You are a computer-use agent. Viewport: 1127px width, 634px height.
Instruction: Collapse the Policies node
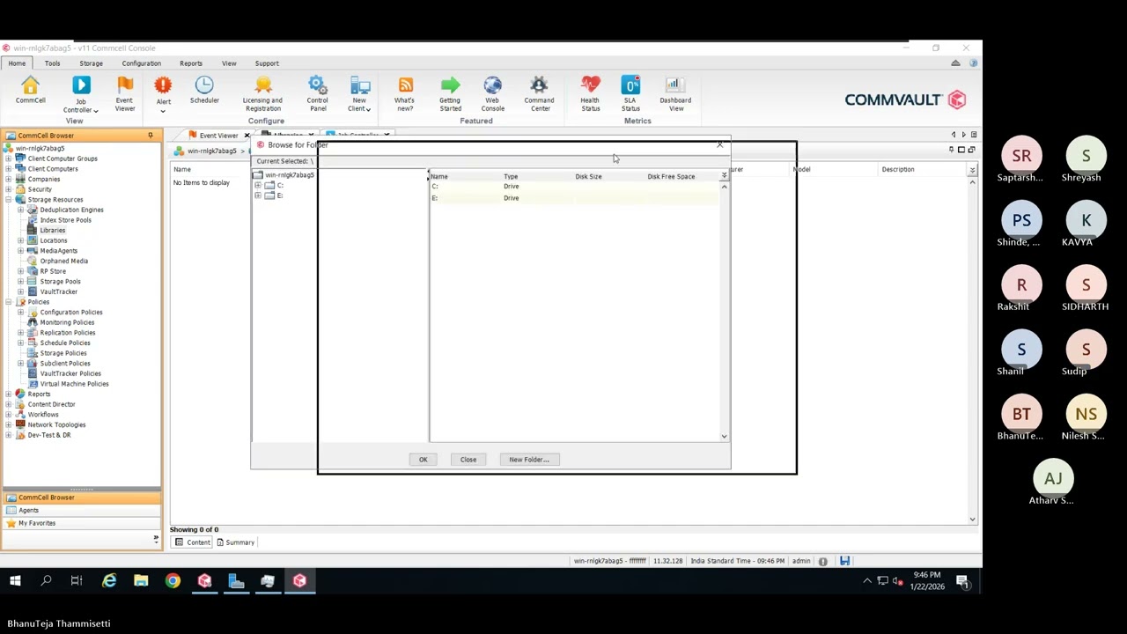[9, 302]
